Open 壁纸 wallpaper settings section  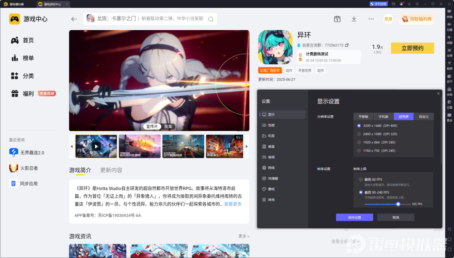(282, 189)
